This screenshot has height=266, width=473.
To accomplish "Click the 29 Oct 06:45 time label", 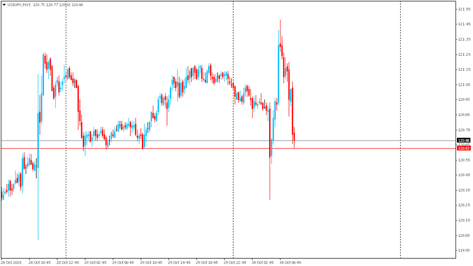I will coord(123,262).
